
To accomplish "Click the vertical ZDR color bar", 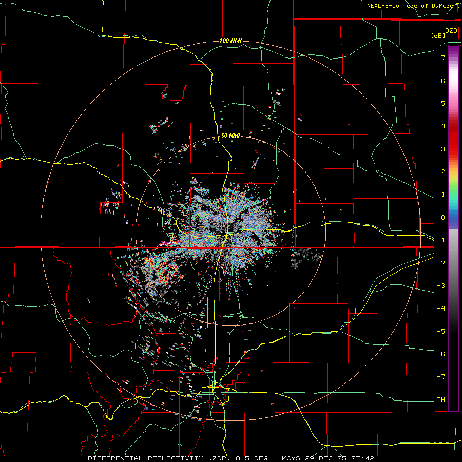I will (x=453, y=228).
